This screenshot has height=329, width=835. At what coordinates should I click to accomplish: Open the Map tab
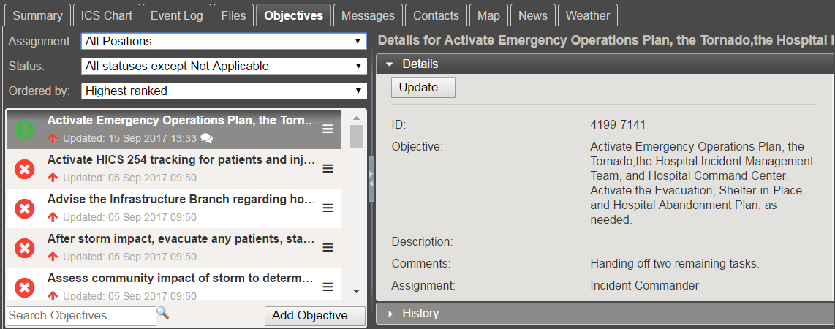coord(488,15)
